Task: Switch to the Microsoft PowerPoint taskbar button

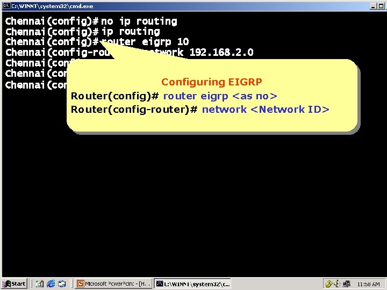Action: 114,284
